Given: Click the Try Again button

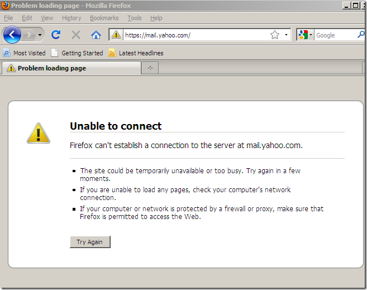Looking at the screenshot, I should (x=90, y=242).
